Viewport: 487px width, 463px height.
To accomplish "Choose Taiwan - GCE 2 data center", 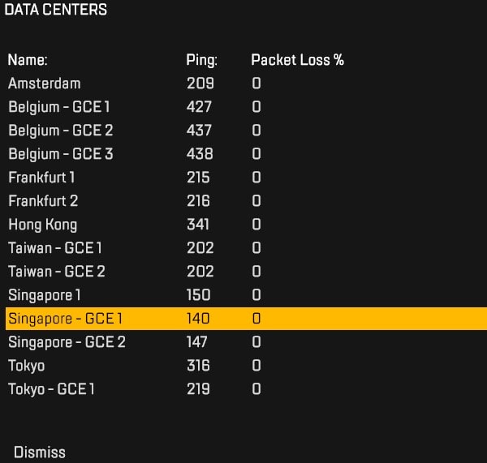I will [56, 272].
